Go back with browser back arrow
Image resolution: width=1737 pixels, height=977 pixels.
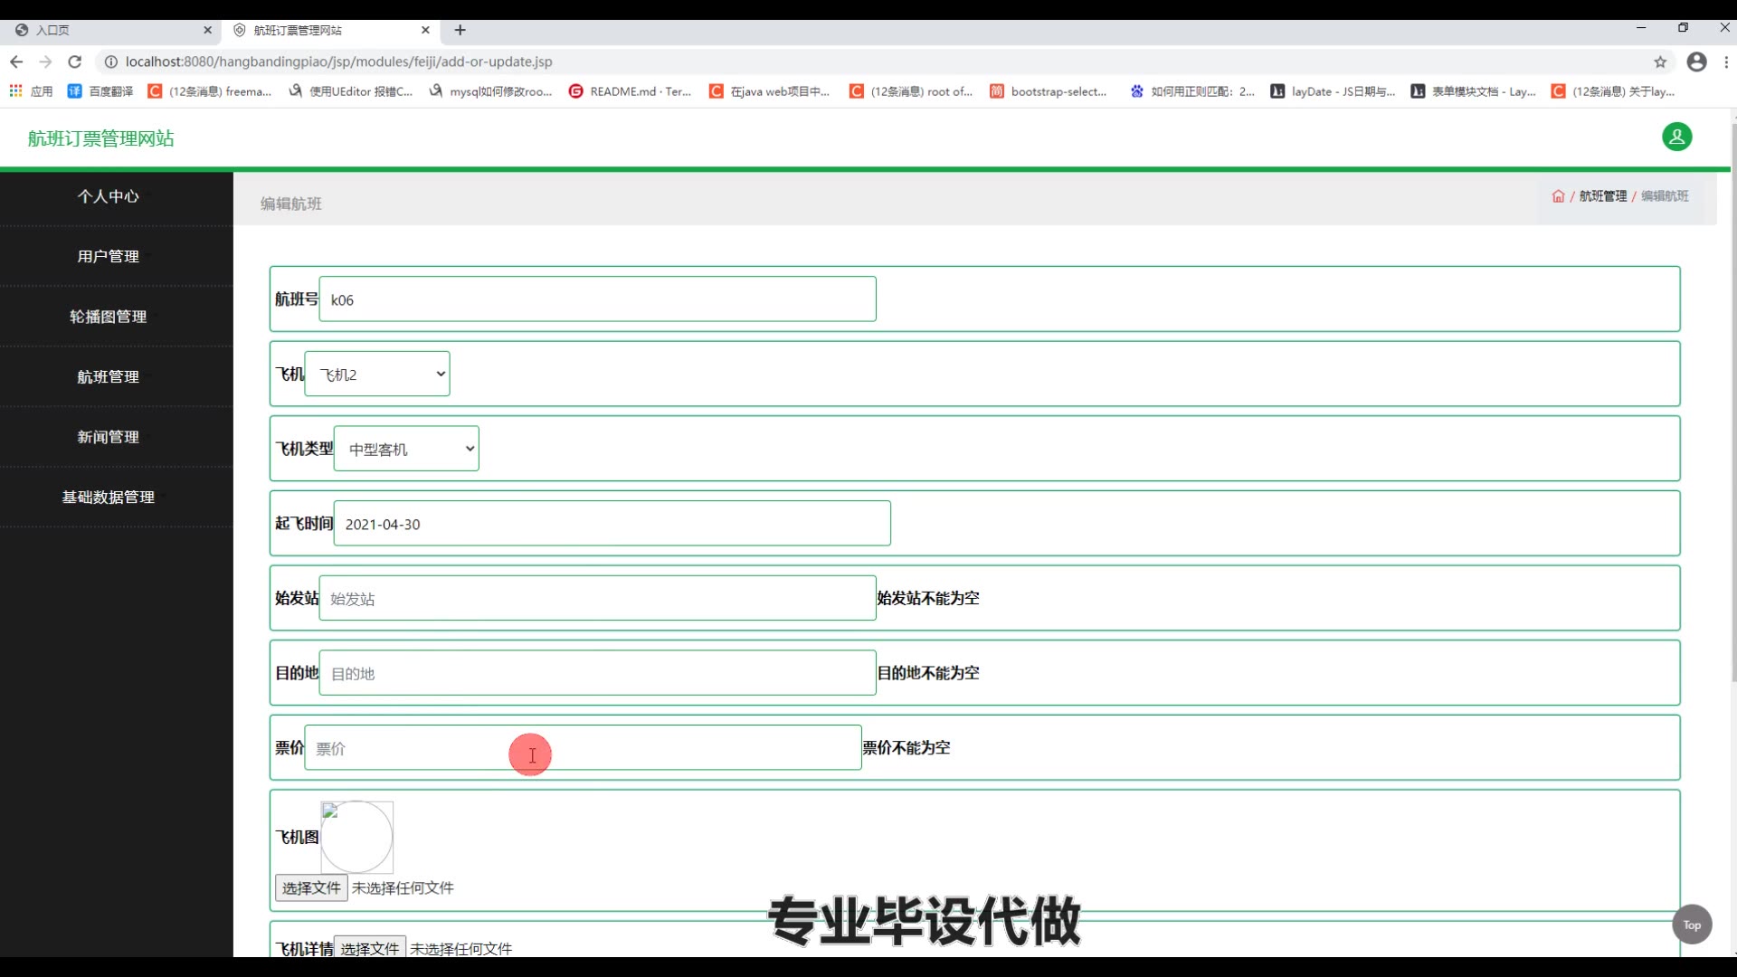click(x=16, y=62)
